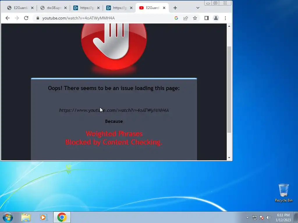Click the taskbar clock showing 6:11 PM
This screenshot has width=298, height=223.
(283, 217)
